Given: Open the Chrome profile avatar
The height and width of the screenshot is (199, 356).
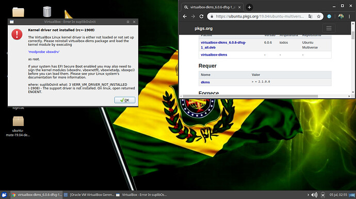Looking at the screenshot, I should click(x=341, y=16).
